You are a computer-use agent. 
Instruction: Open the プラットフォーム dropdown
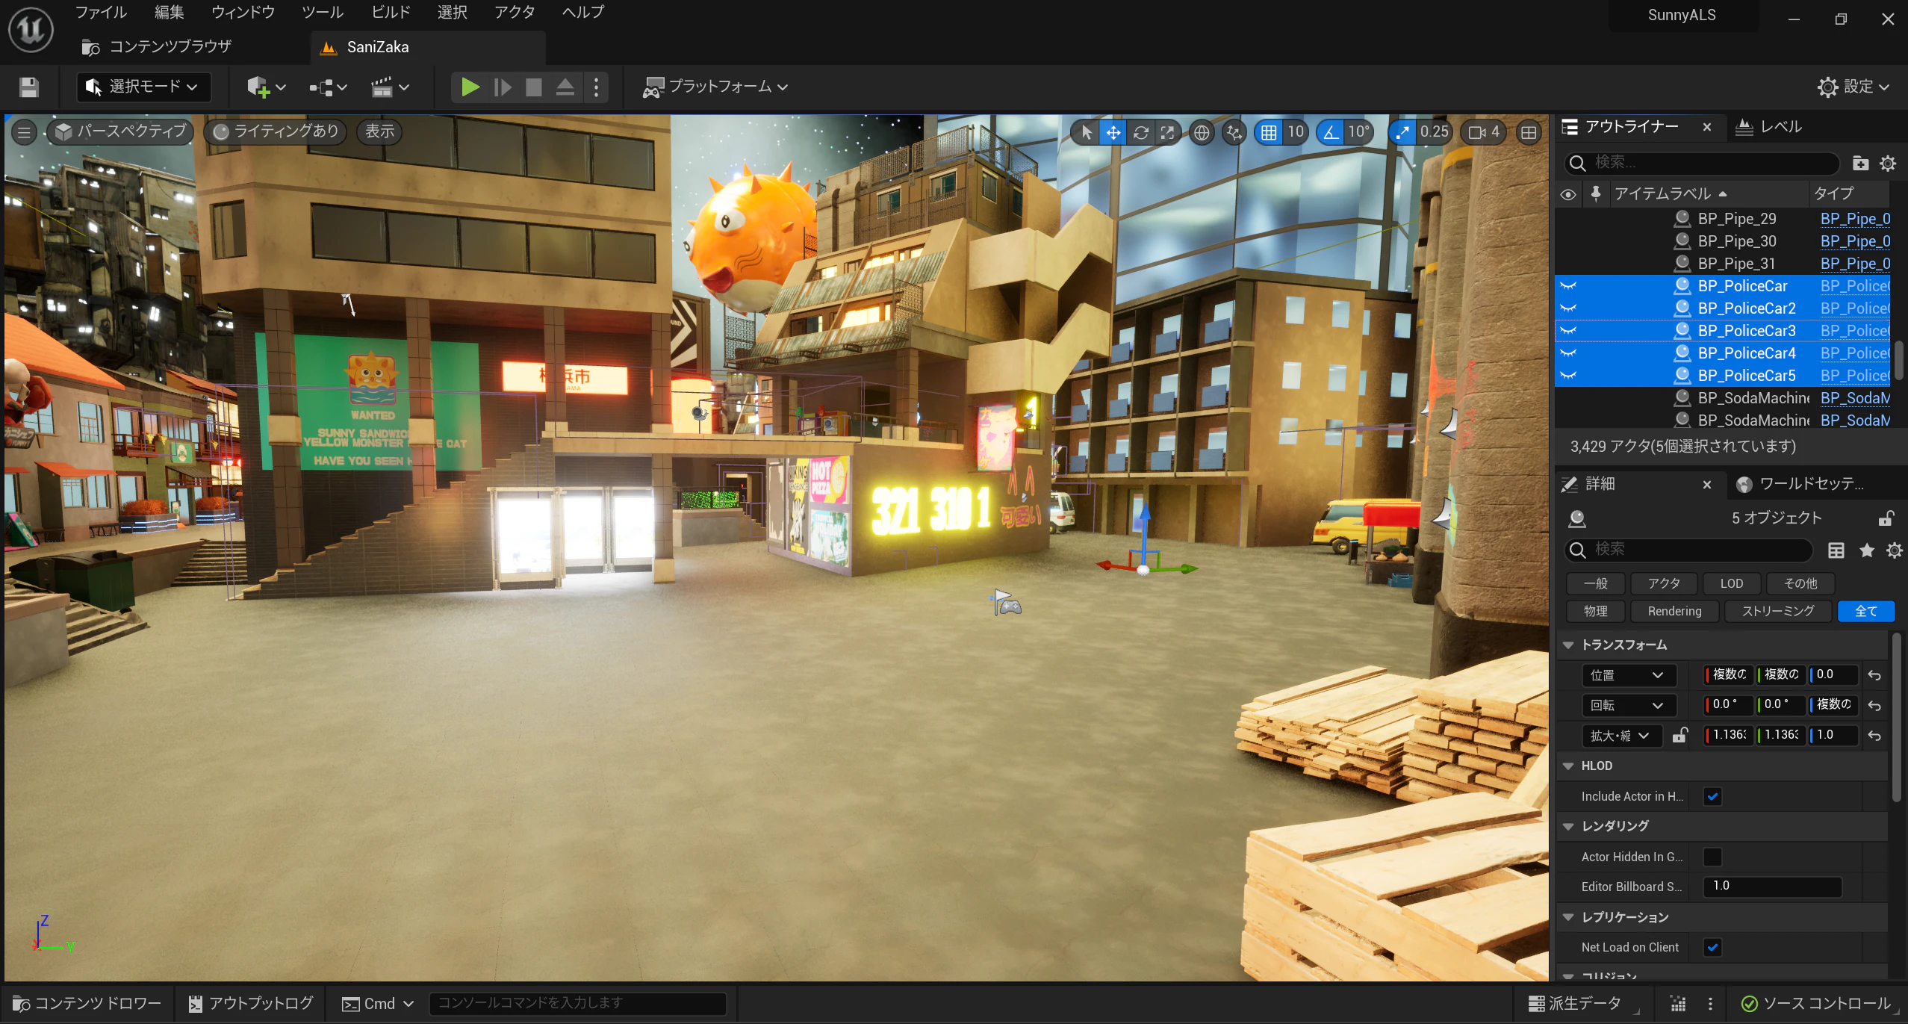(715, 87)
